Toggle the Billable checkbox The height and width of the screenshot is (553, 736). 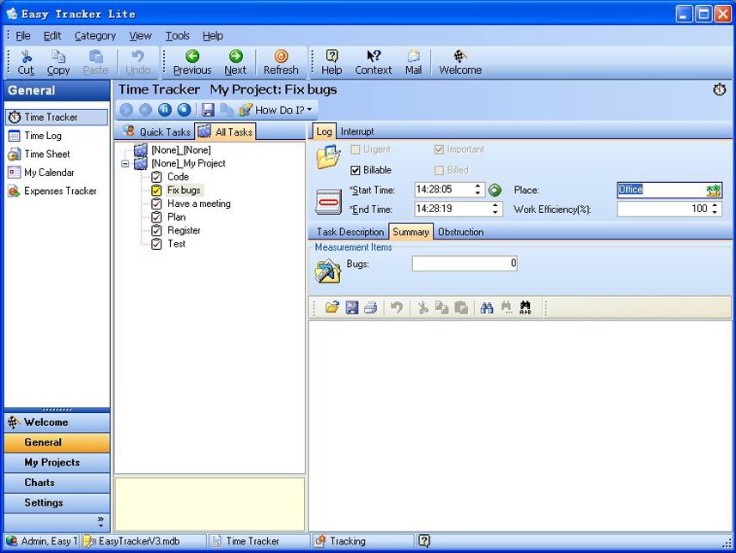356,170
